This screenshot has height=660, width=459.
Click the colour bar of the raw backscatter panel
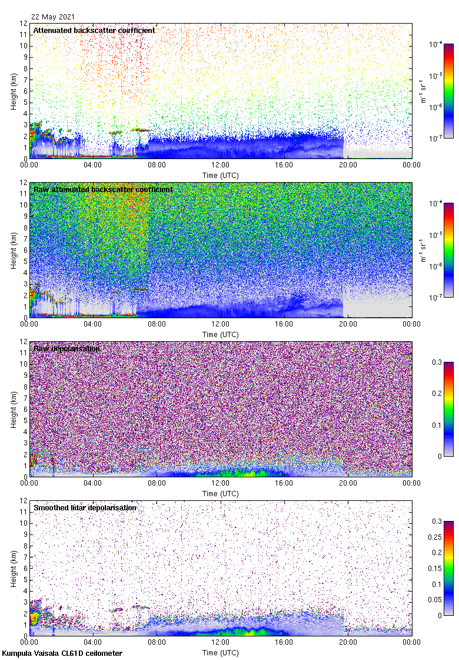click(448, 250)
